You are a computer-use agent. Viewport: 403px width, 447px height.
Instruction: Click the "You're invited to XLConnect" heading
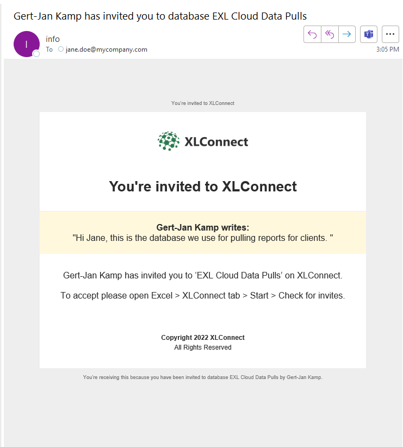point(203,187)
